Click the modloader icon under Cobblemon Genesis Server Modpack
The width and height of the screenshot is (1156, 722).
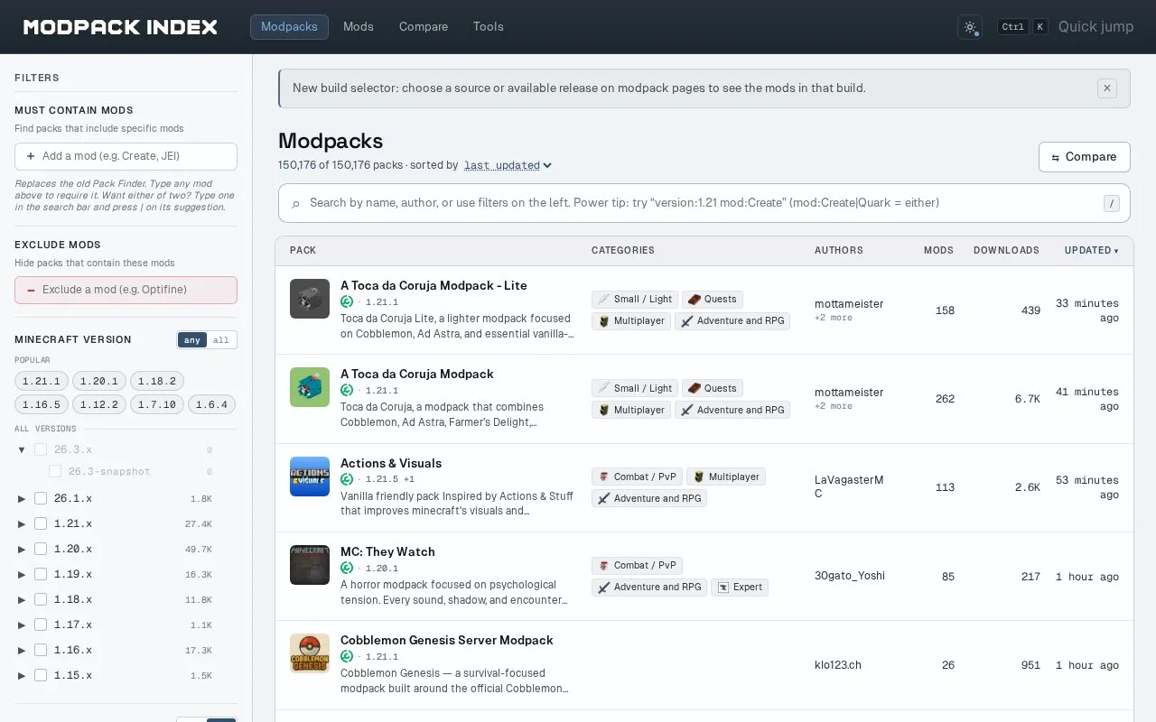pos(347,656)
